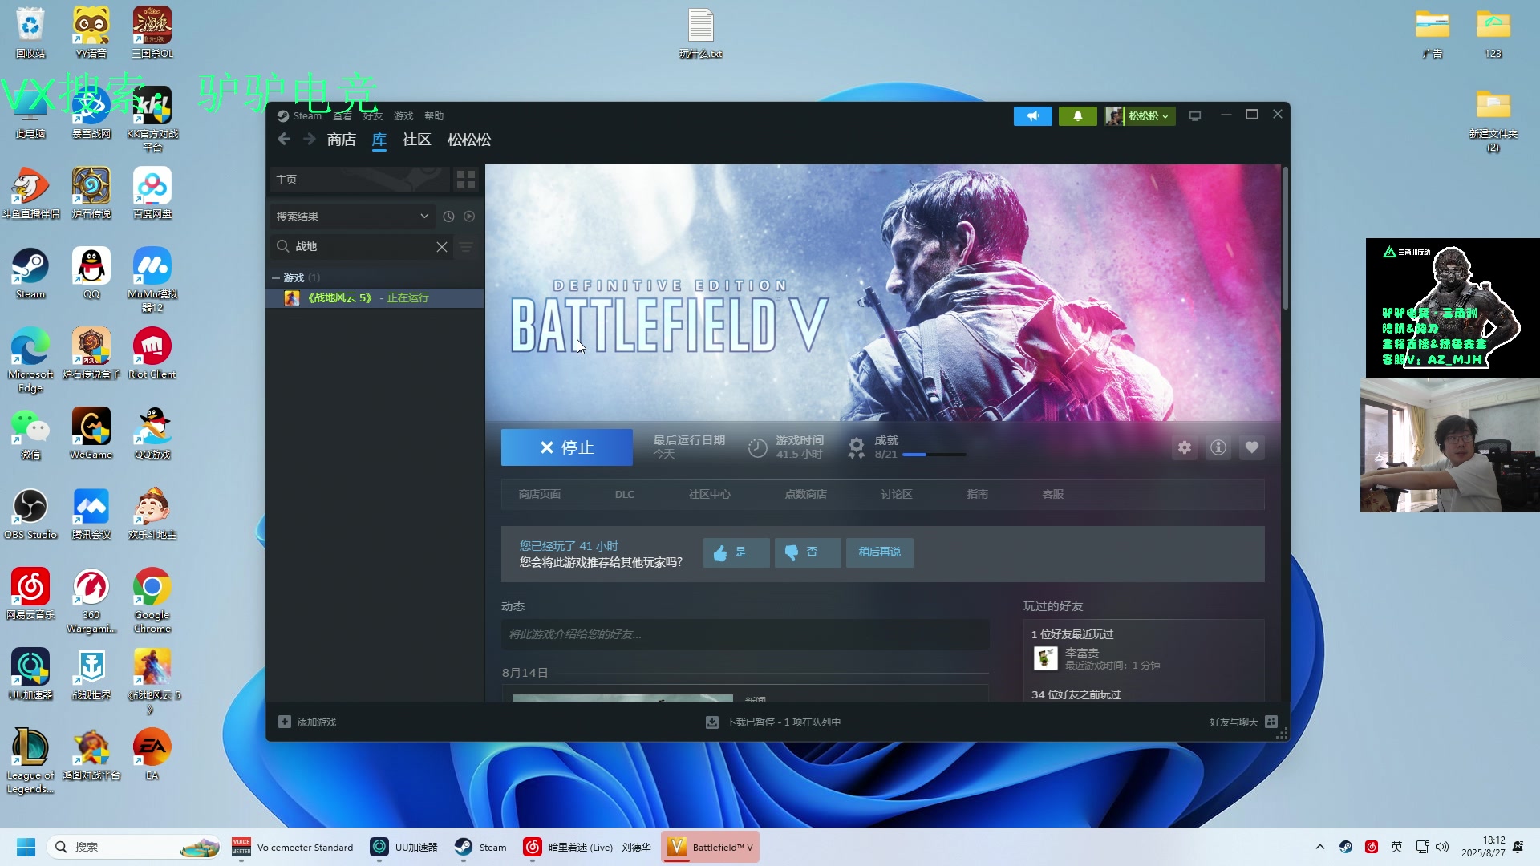This screenshot has height=866, width=1540.
Task: Open OBS Studio desktop icon
Action: click(x=30, y=514)
